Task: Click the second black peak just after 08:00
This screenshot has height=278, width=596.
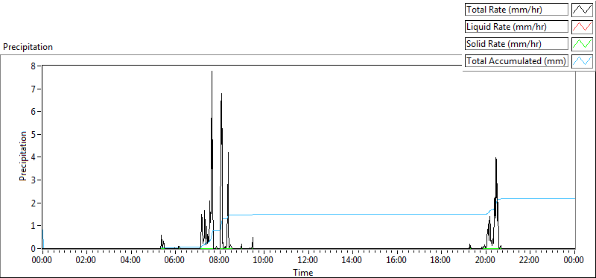Action: click(x=221, y=94)
